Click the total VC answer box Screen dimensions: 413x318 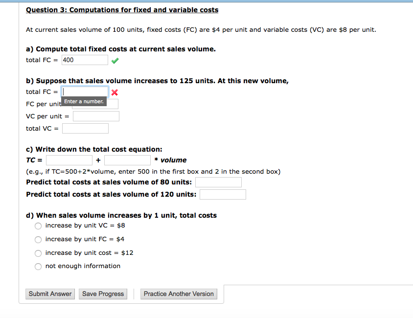[x=85, y=128]
